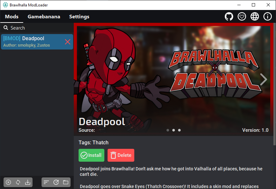Click the reload mods icon
This screenshot has height=189, width=276.
point(56,182)
